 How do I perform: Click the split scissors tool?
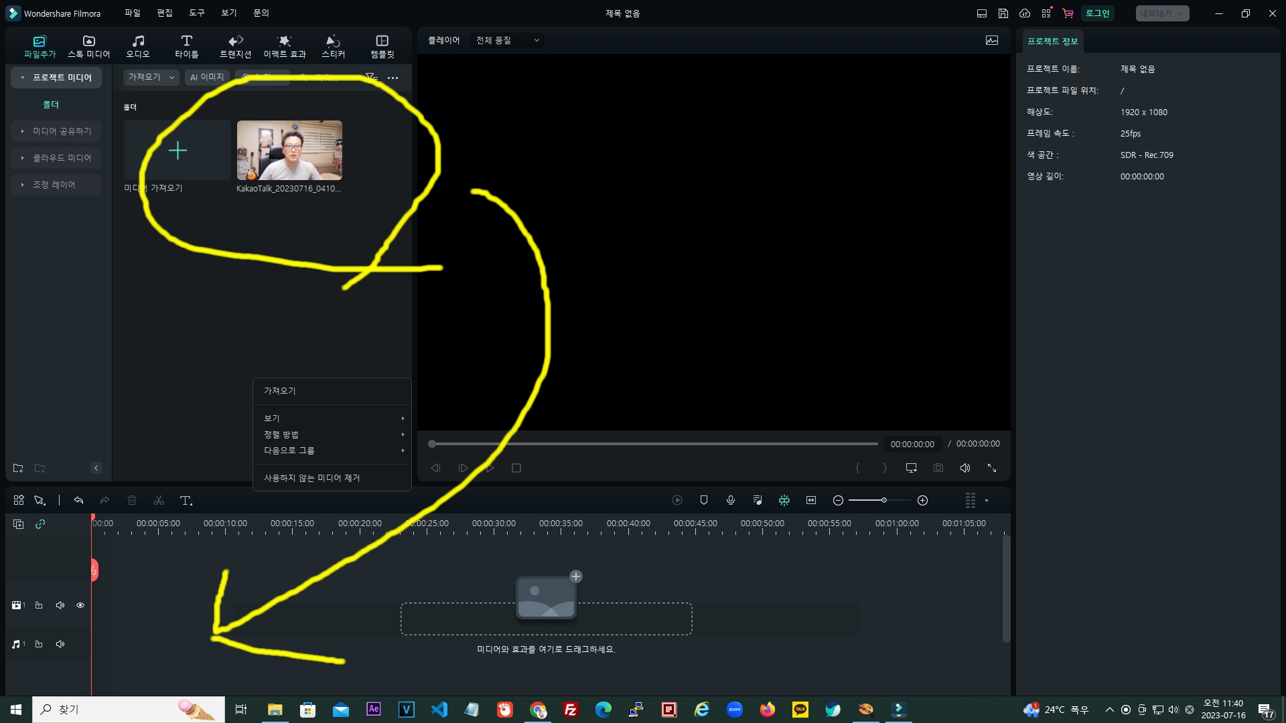159,501
